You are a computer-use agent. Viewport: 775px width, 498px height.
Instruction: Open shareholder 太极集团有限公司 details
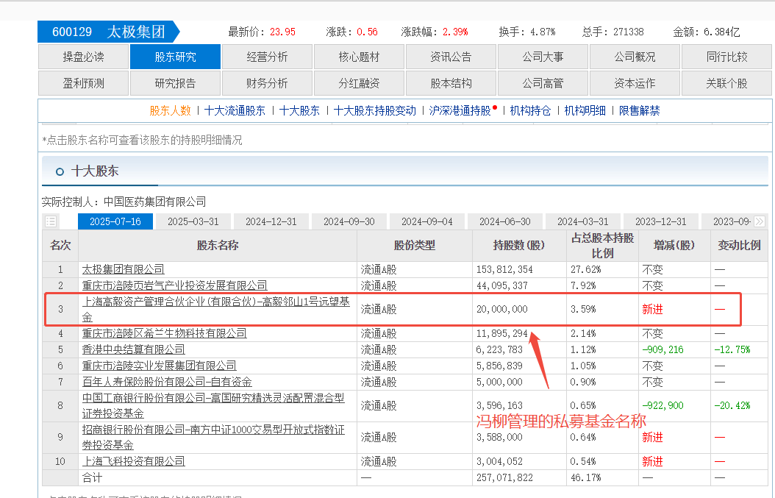pos(123,269)
